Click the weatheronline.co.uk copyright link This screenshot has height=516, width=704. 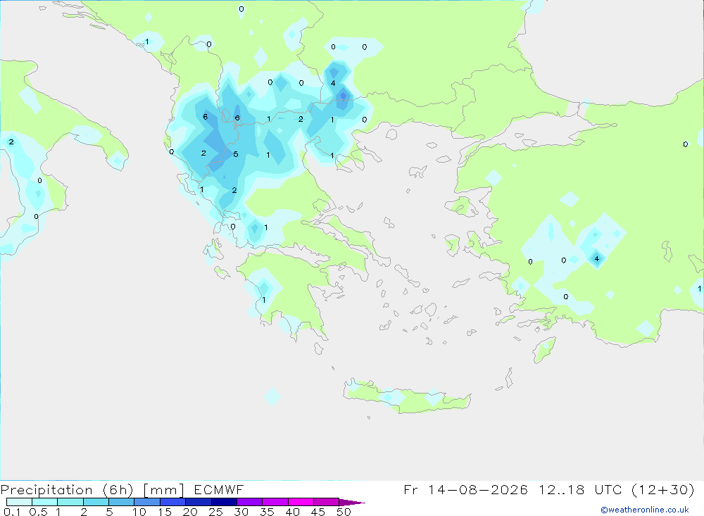[645, 510]
